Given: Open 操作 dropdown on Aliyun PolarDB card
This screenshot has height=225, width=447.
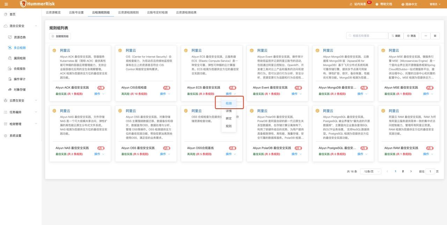Looking at the screenshot, I should click(x=296, y=154).
